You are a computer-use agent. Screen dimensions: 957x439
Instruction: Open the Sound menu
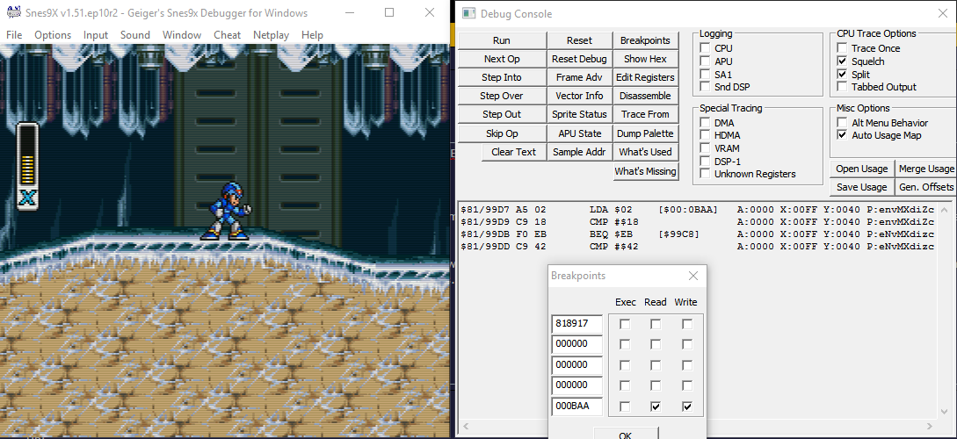pos(134,35)
